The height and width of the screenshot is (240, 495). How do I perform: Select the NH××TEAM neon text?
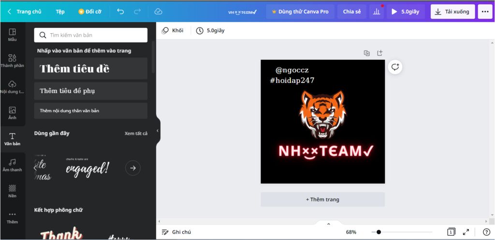326,152
